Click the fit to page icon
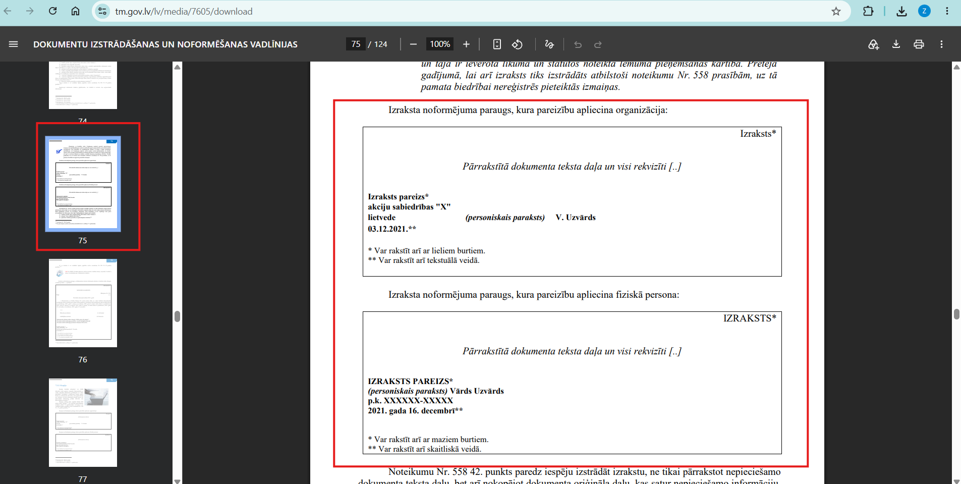 [497, 44]
